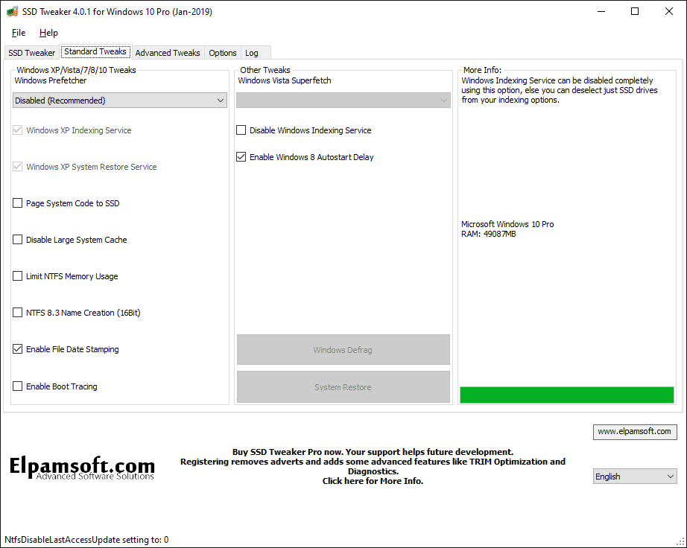
Task: Click the 'Windows Prefetcher' label
Action: (51, 80)
